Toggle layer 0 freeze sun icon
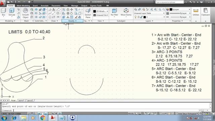This screenshot has width=215, height=121. click(x=138, y=17)
